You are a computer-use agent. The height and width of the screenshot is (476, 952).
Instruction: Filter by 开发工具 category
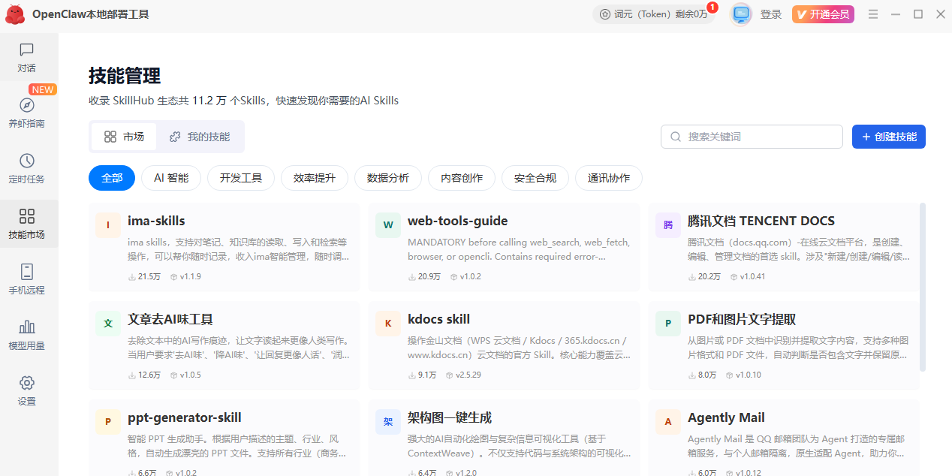click(241, 178)
